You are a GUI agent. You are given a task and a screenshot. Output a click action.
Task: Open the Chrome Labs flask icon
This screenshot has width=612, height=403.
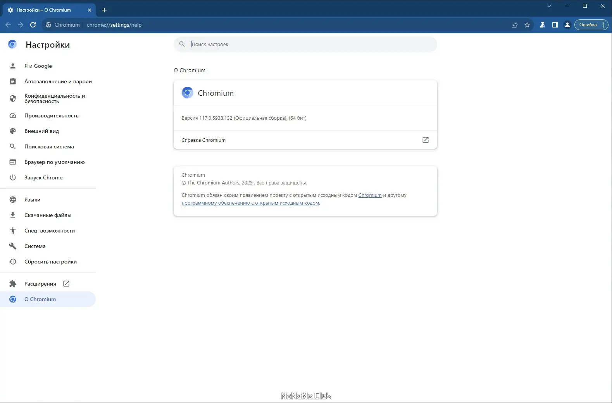[x=543, y=25]
